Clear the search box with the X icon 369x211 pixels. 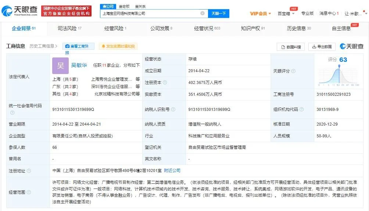[x=202, y=13]
